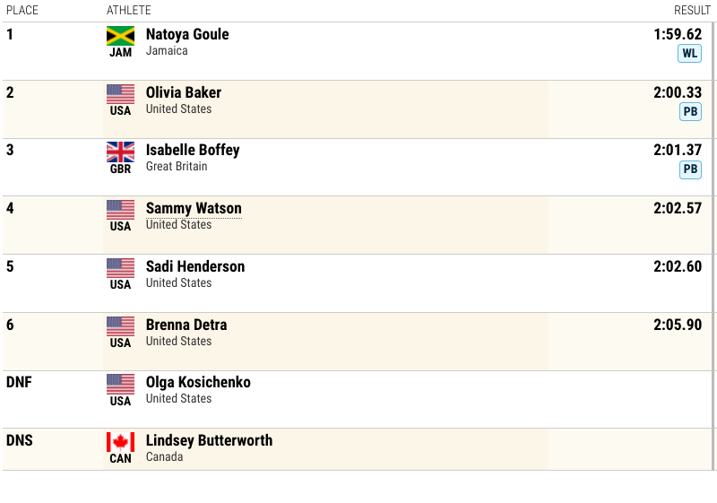
Task: Click the Jamaica flag icon
Action: pyautogui.click(x=120, y=36)
